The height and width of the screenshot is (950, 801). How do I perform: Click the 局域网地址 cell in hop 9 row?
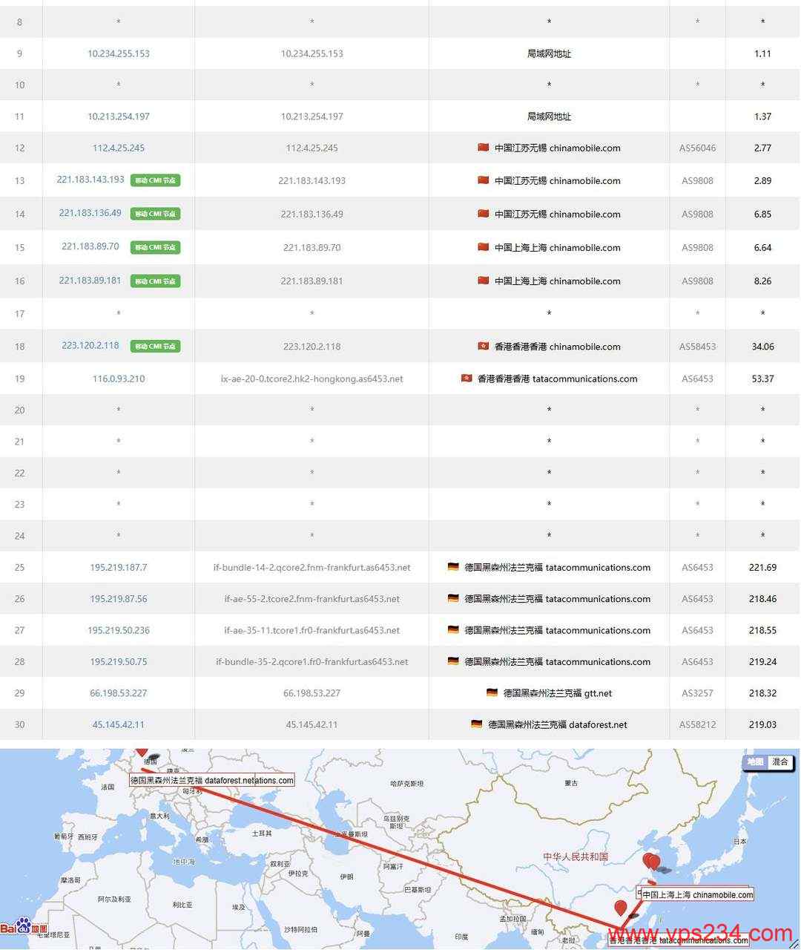549,53
